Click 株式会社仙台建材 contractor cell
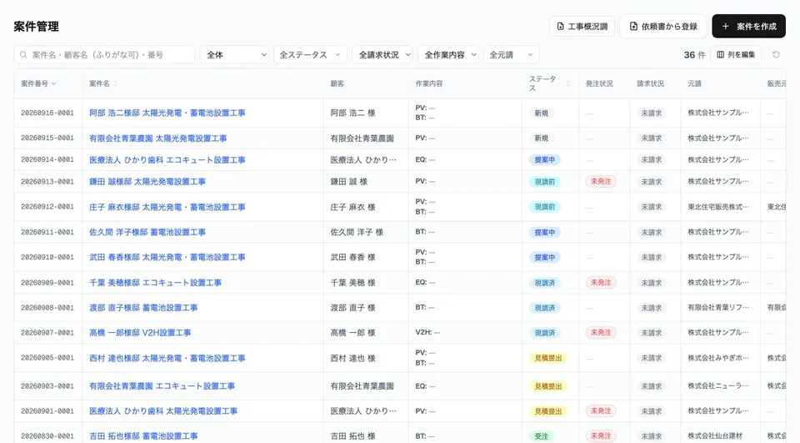Image resolution: width=800 pixels, height=443 pixels. [x=715, y=435]
